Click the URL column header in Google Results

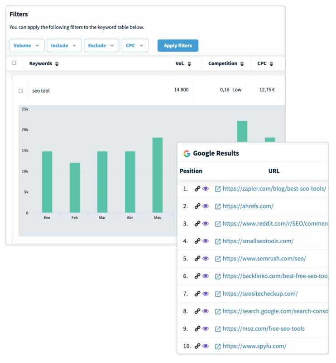274,171
